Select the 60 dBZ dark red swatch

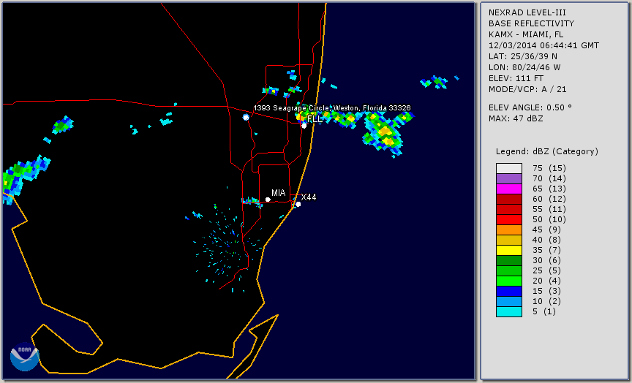[509, 199]
